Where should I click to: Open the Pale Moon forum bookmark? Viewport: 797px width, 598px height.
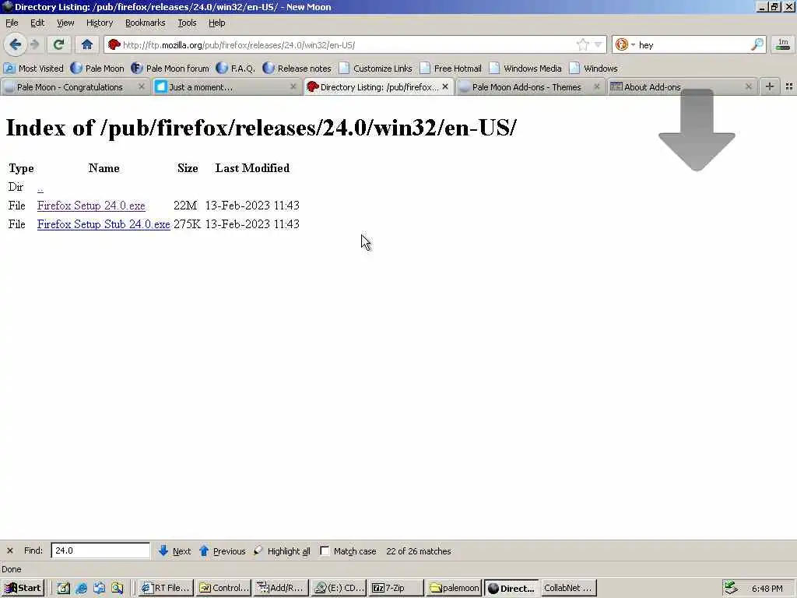(170, 69)
